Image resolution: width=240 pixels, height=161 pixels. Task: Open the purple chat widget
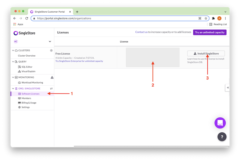tap(220, 123)
